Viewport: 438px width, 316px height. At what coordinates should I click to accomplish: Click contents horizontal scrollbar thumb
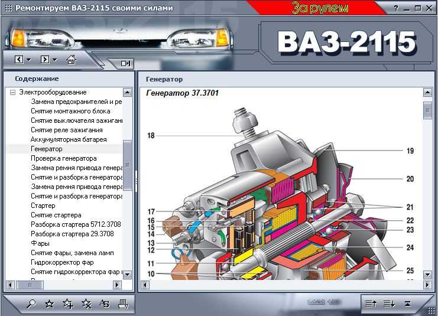(30, 285)
